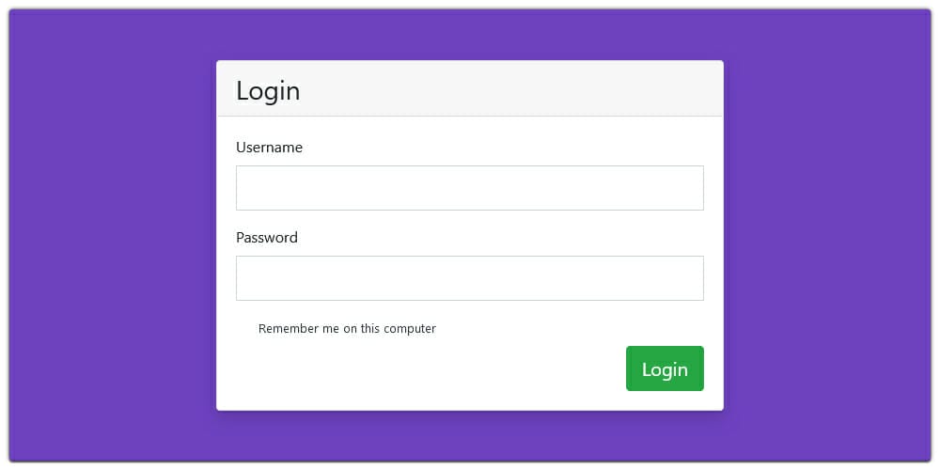Click the Login heading of the card
Image resolution: width=940 pixels, height=470 pixels.
pos(268,90)
